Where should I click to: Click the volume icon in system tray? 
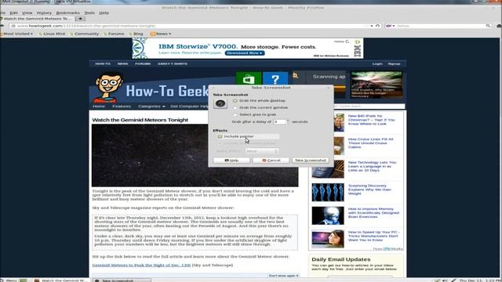[x=446, y=280]
